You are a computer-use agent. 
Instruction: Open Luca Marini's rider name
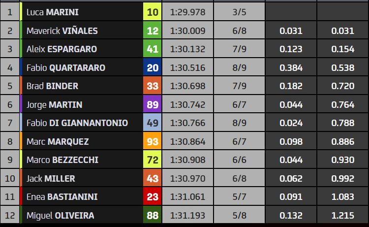(x=52, y=12)
